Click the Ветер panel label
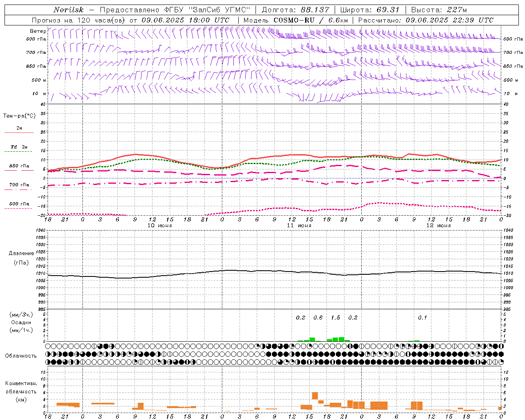This screenshot has width=525, height=420. coord(38,31)
